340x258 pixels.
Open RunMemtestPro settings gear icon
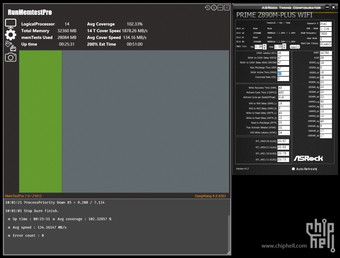coord(11,35)
